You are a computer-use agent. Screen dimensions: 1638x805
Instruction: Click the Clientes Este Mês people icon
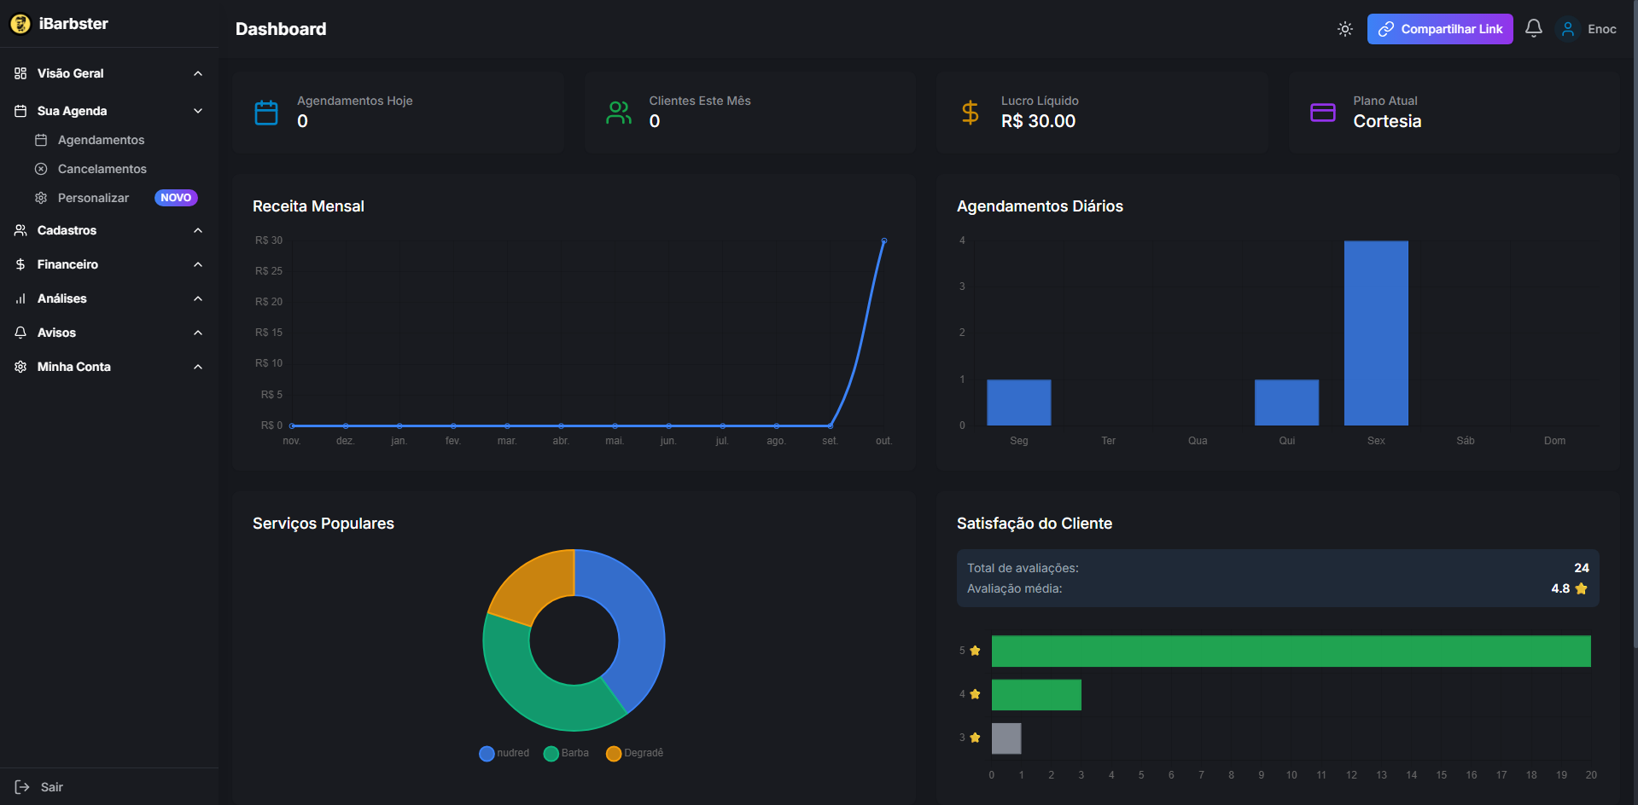(619, 113)
